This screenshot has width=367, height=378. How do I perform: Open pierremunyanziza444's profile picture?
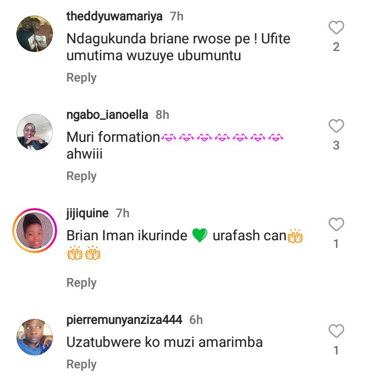[x=35, y=337]
